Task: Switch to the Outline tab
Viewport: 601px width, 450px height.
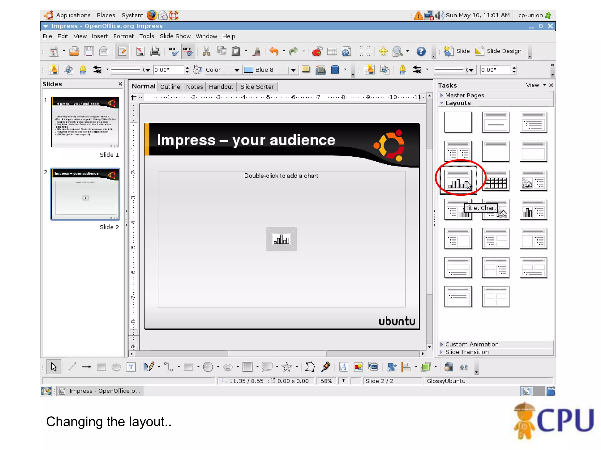Action: (170, 87)
